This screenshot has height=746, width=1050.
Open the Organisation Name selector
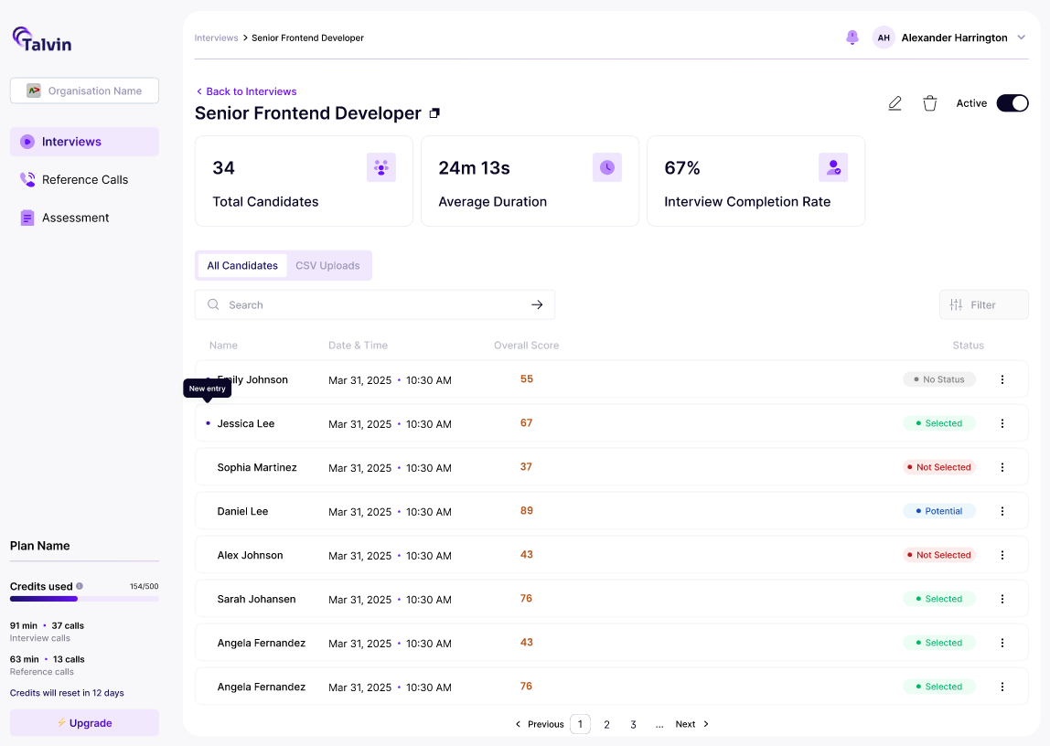click(84, 91)
